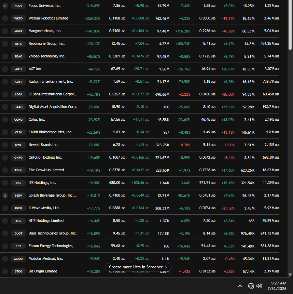
Task: Open the NWL ticker badge
Action: coord(18,145)
